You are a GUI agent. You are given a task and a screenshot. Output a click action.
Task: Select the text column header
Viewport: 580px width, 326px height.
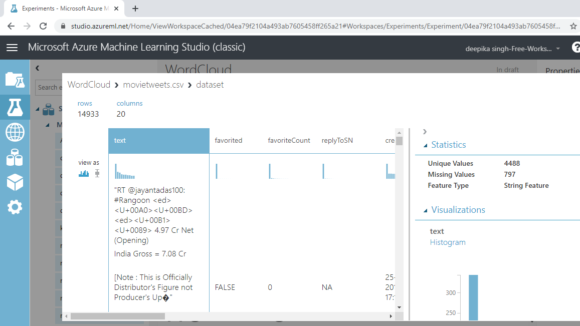point(159,141)
